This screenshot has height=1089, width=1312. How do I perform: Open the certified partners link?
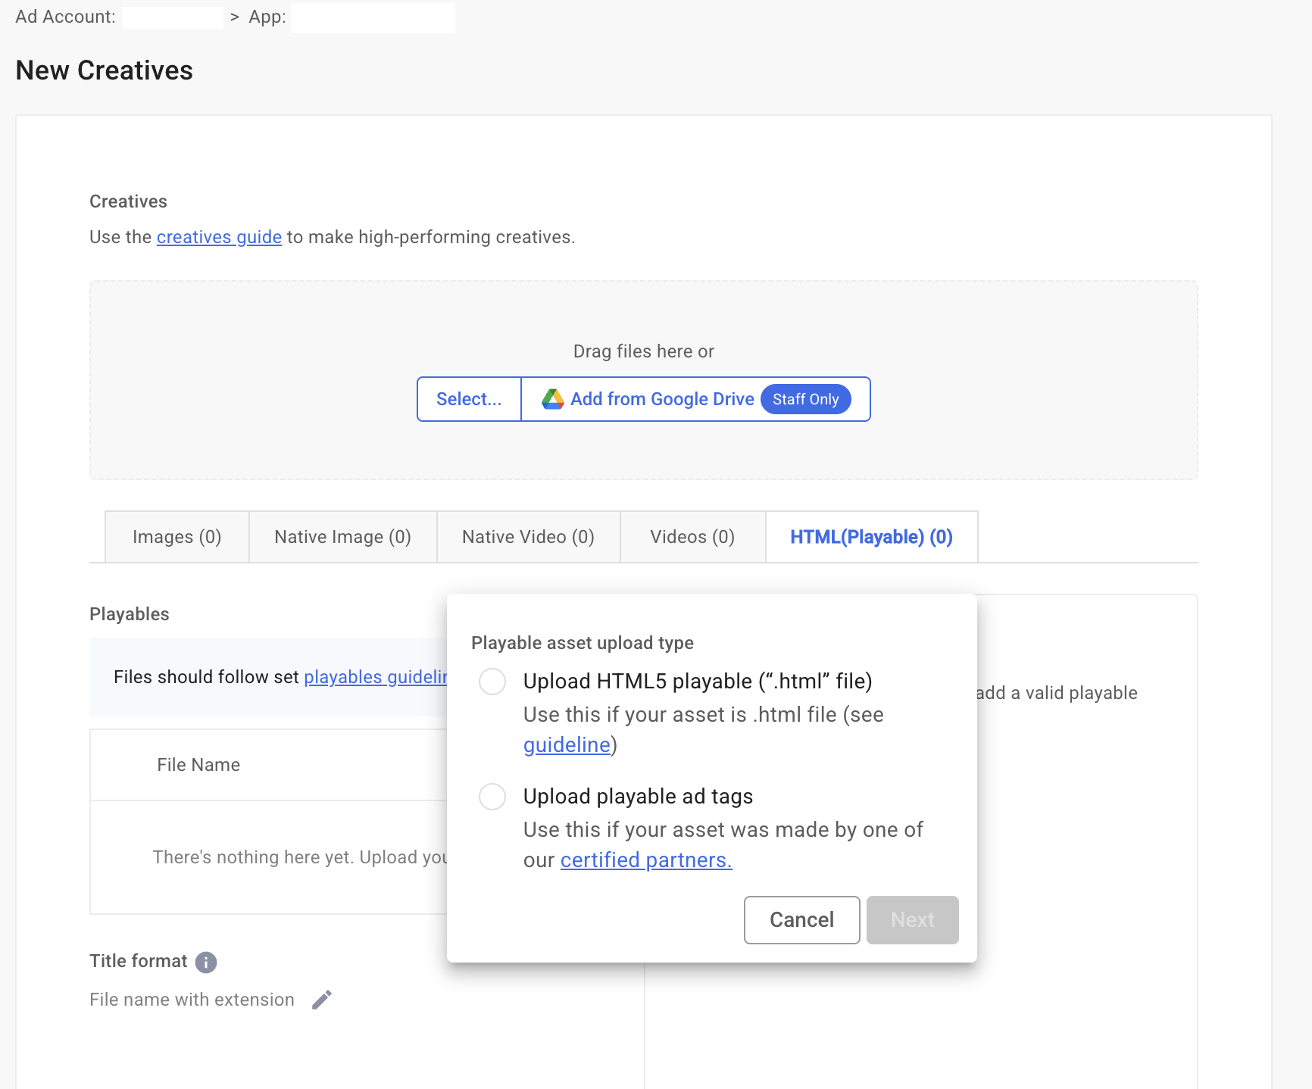646,860
